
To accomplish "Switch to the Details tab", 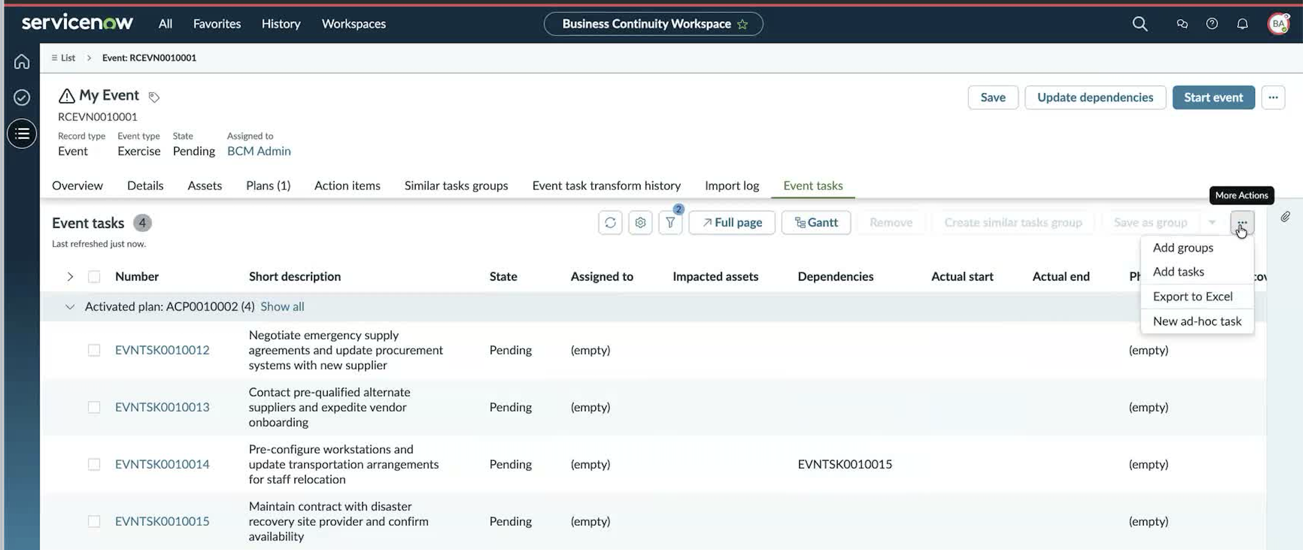I will 145,186.
